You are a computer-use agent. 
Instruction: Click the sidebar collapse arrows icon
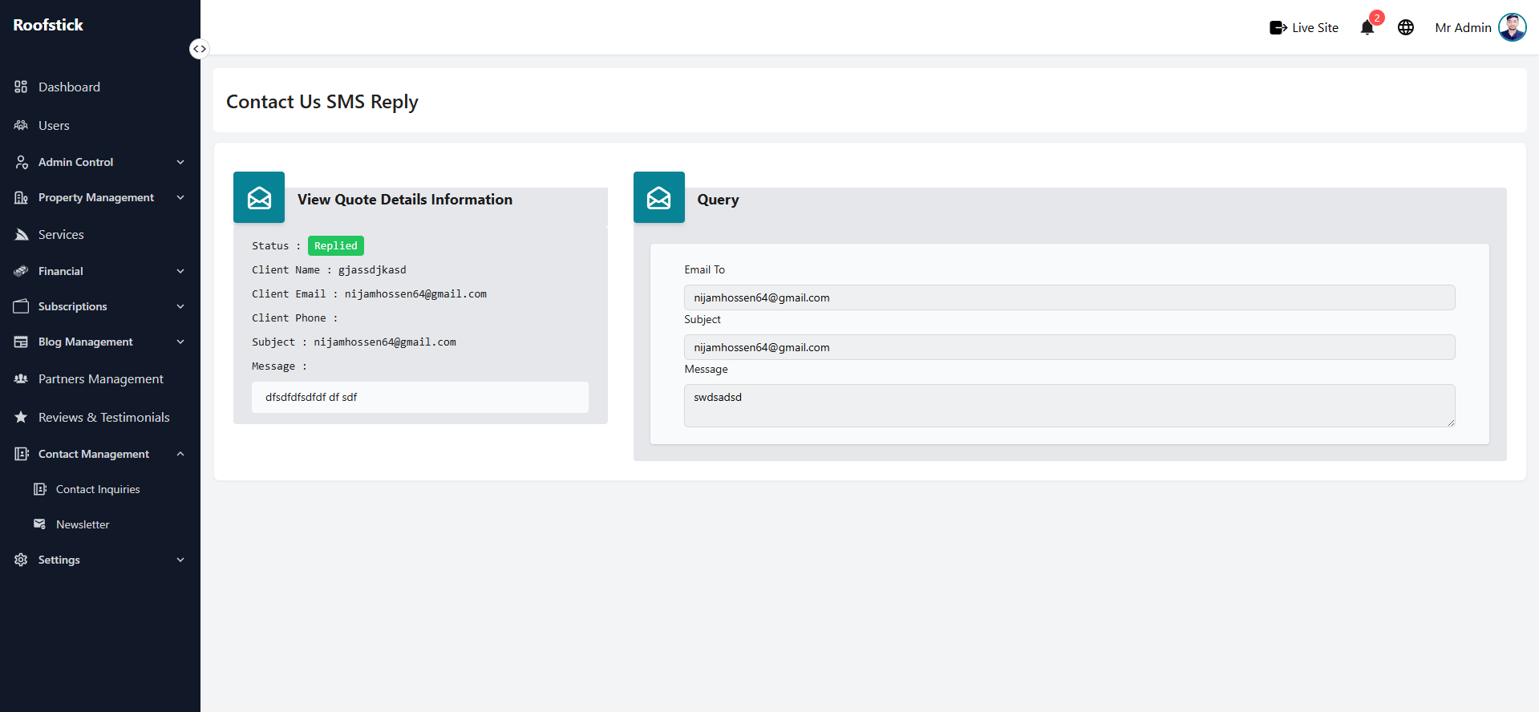[x=199, y=49]
